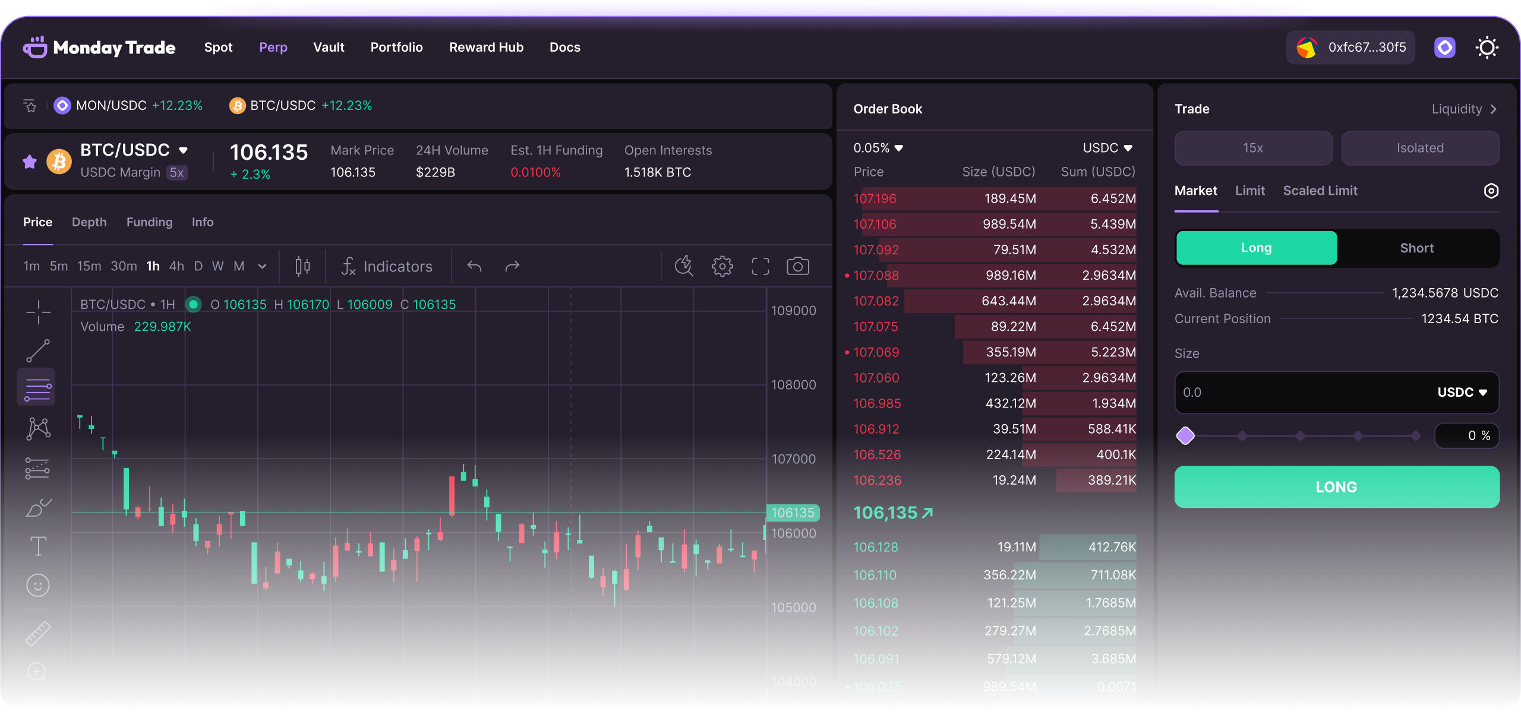The width and height of the screenshot is (1521, 717).
Task: Select the text annotation tool
Action: (x=37, y=546)
